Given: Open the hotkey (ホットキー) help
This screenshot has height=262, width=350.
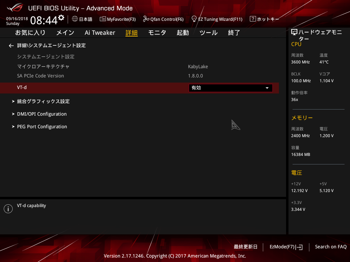Looking at the screenshot, I should click(x=264, y=19).
